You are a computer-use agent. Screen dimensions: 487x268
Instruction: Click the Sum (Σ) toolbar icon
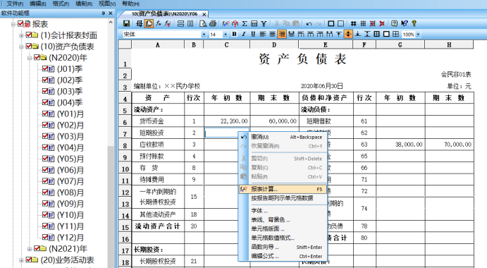245,24
